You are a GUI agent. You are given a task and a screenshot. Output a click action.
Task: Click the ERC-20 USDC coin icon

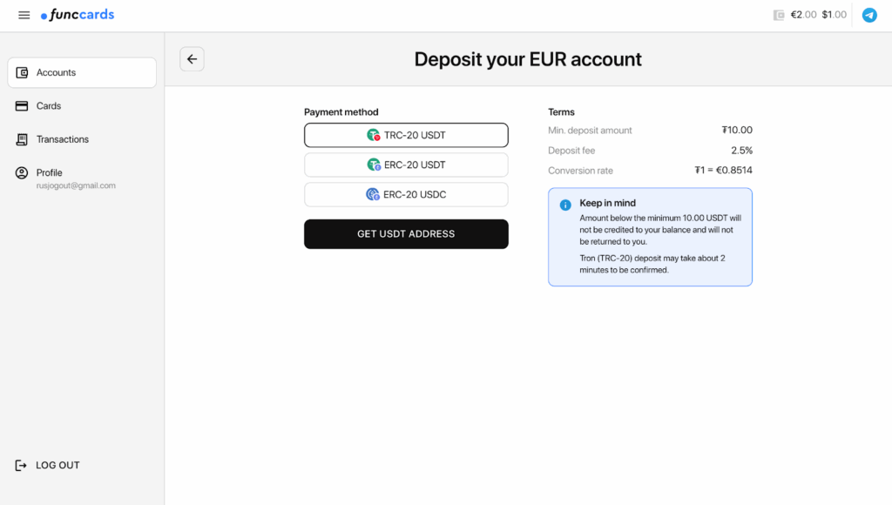tap(373, 194)
